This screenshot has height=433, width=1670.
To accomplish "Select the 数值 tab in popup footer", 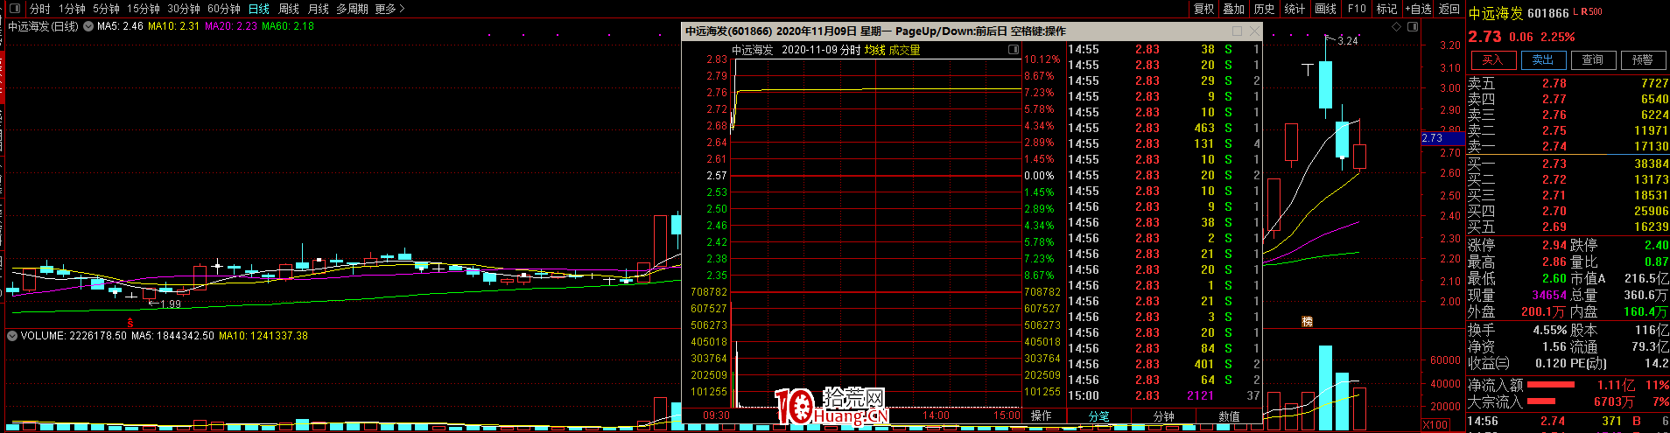I will click(x=1229, y=416).
